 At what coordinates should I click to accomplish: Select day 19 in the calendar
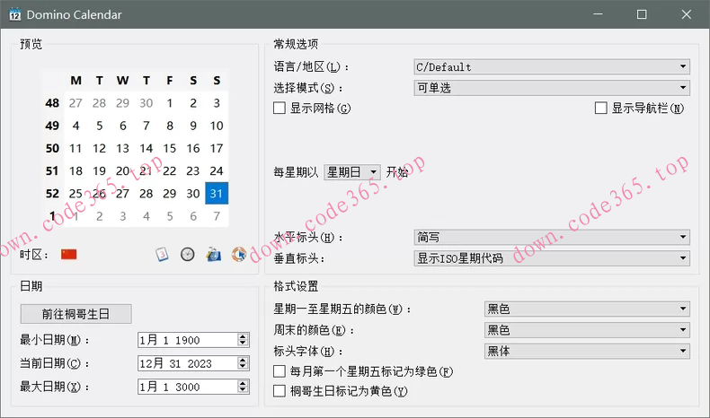click(x=99, y=170)
